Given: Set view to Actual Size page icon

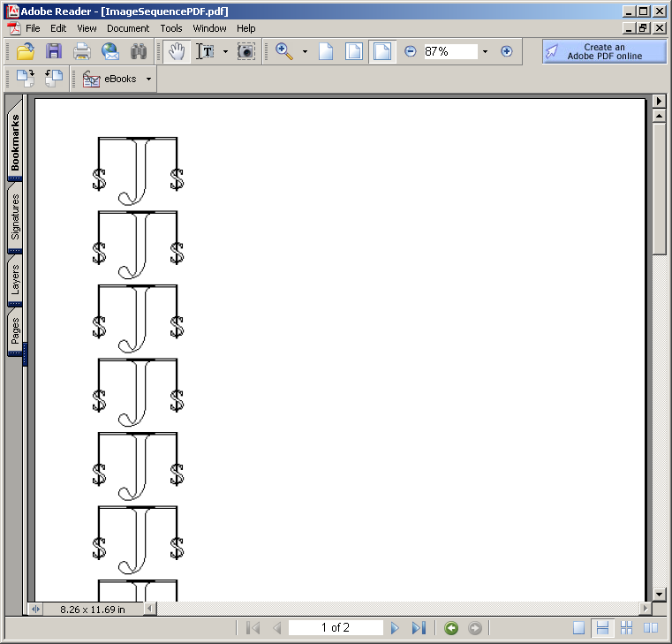Looking at the screenshot, I should click(x=326, y=51).
